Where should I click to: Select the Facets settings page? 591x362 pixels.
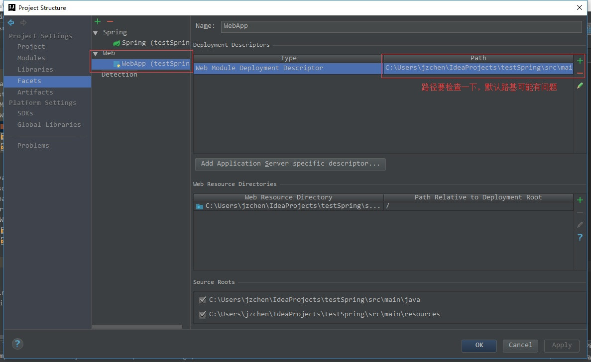click(47, 81)
